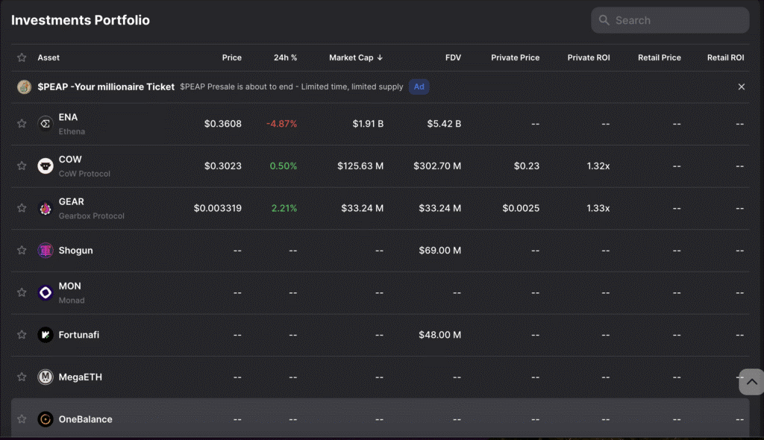Star the MegaETH row as favorite

tap(22, 377)
